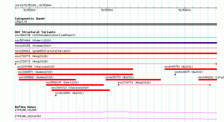Viewport: 224px width, 122px height.
Task: Select the 19q13.41 band label
Action: point(21,22)
